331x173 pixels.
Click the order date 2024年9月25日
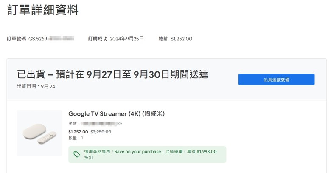(x=126, y=39)
